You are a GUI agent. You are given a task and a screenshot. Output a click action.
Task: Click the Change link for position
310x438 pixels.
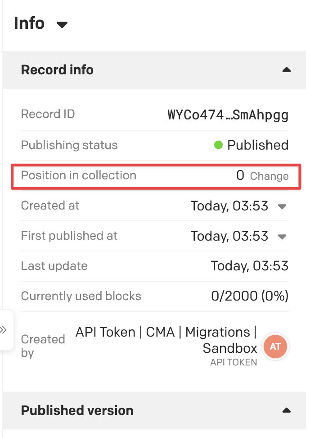pos(269,176)
